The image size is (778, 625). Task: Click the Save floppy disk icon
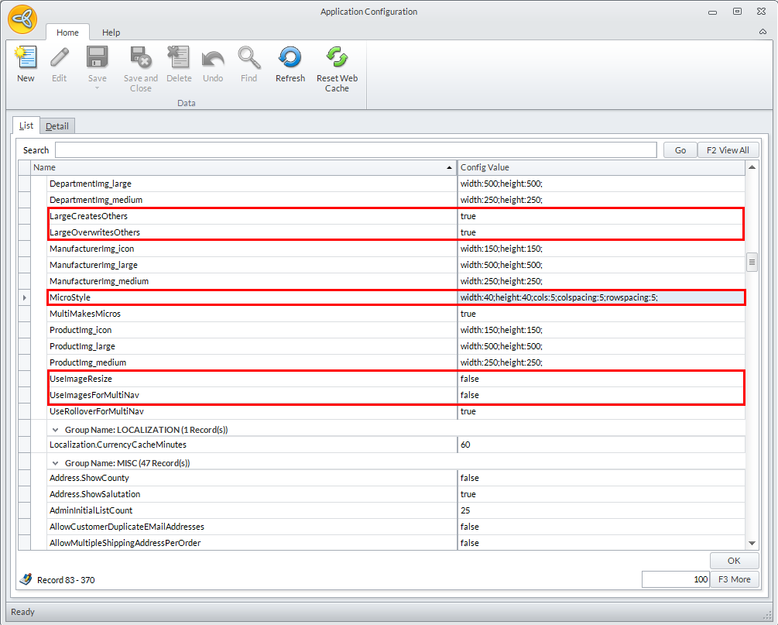click(x=98, y=58)
